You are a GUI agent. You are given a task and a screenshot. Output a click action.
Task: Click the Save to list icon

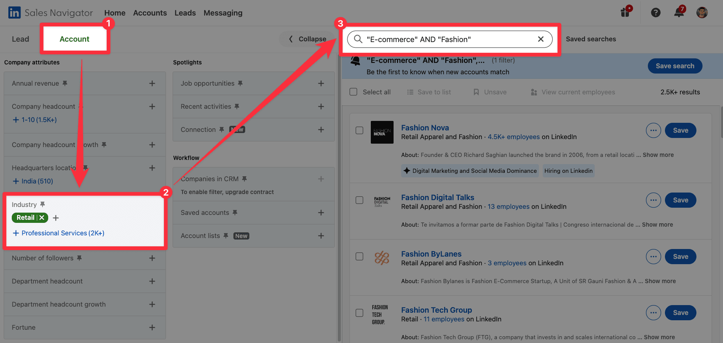tap(410, 92)
